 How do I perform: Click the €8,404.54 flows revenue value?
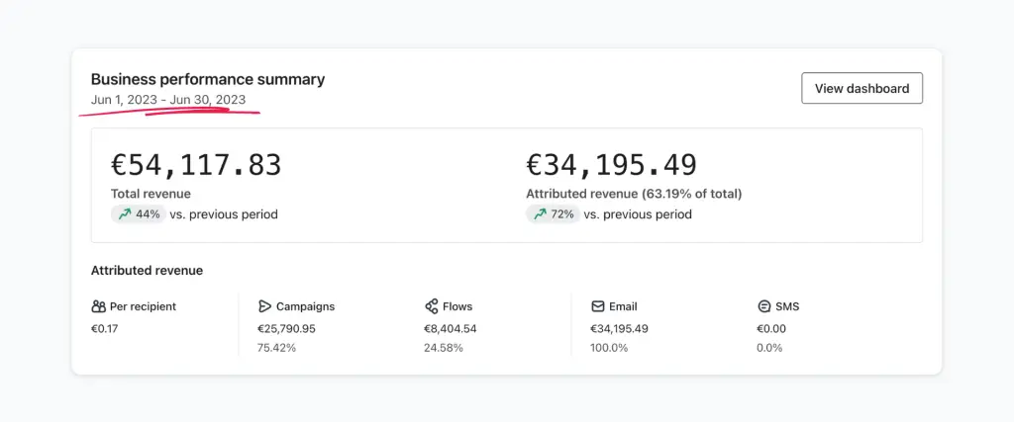(451, 328)
